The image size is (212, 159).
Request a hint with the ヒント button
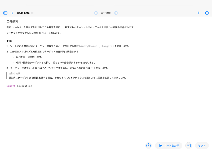click(202, 145)
